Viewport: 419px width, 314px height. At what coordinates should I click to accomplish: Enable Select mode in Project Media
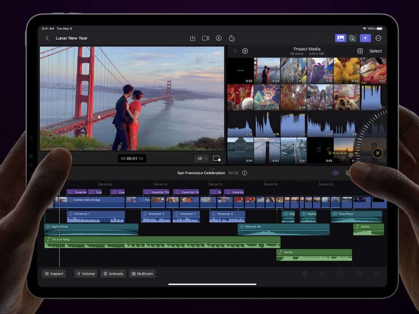(375, 51)
